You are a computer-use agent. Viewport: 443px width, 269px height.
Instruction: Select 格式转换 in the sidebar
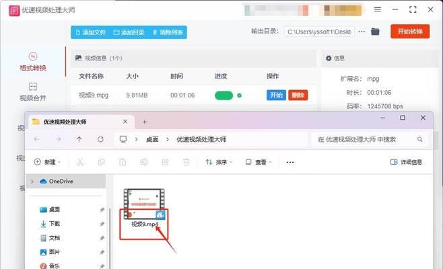coord(33,62)
